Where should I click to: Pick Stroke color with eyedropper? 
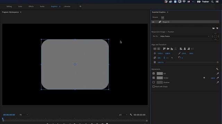(x=217, y=78)
